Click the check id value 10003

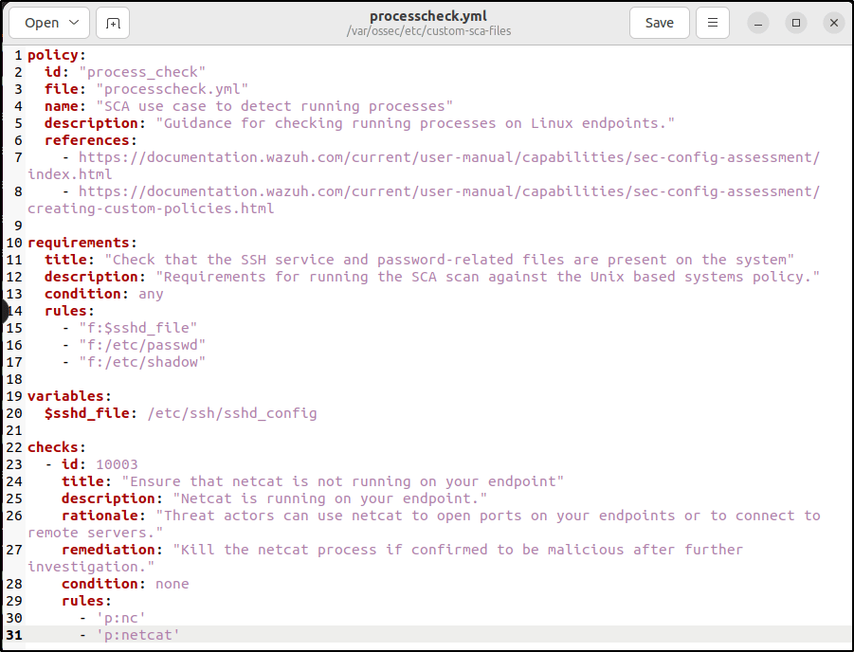click(x=117, y=464)
